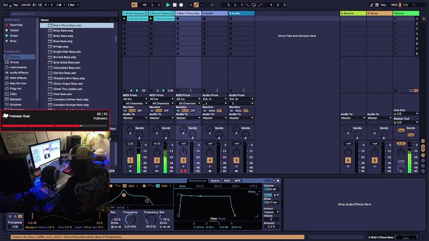The image size is (429, 241).
Task: Disarm track 3 record arm button
Action: (183, 171)
